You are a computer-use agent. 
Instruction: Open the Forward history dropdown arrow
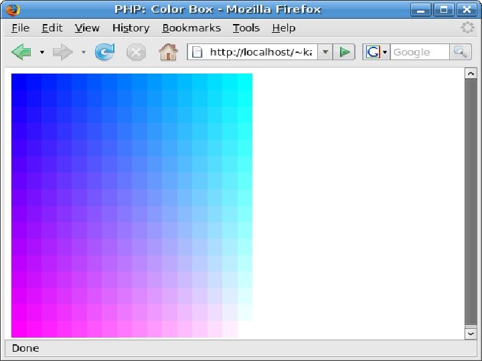point(83,52)
